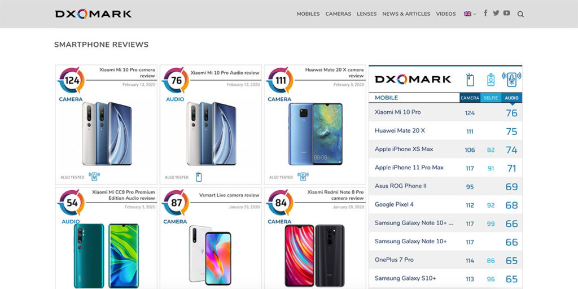Viewport: 578px width, 289px height.
Task: Click the Xiaomi Redmi Note 8 Pro image
Action: click(315, 256)
